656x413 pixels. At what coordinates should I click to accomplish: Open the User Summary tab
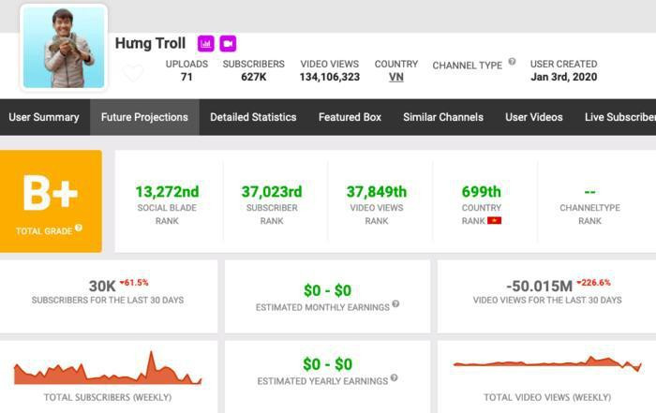(x=44, y=117)
